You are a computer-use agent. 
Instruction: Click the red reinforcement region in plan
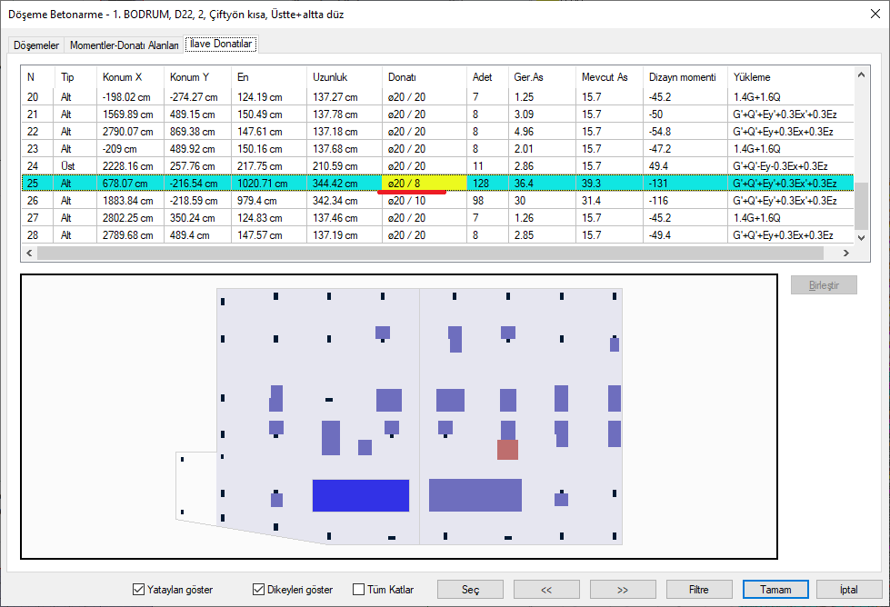(x=507, y=449)
